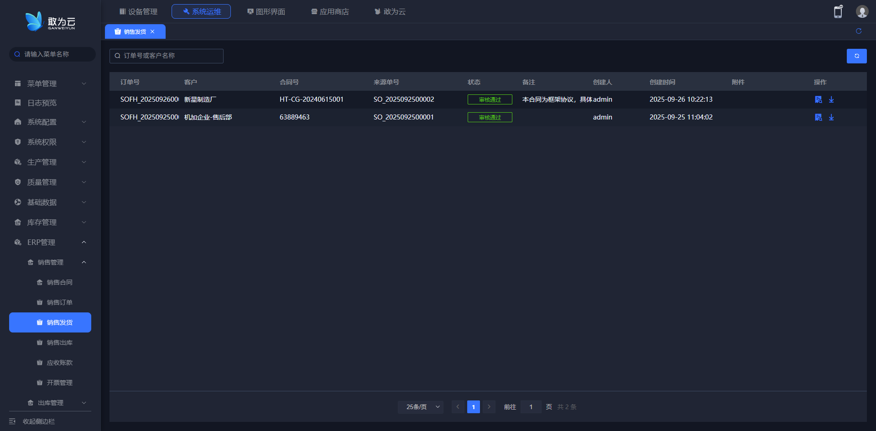Open the mobile device icon in header
Screen dimensions: 876x431
pyautogui.click(x=838, y=11)
